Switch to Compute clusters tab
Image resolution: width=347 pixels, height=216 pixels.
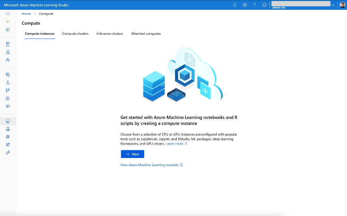[x=75, y=34]
